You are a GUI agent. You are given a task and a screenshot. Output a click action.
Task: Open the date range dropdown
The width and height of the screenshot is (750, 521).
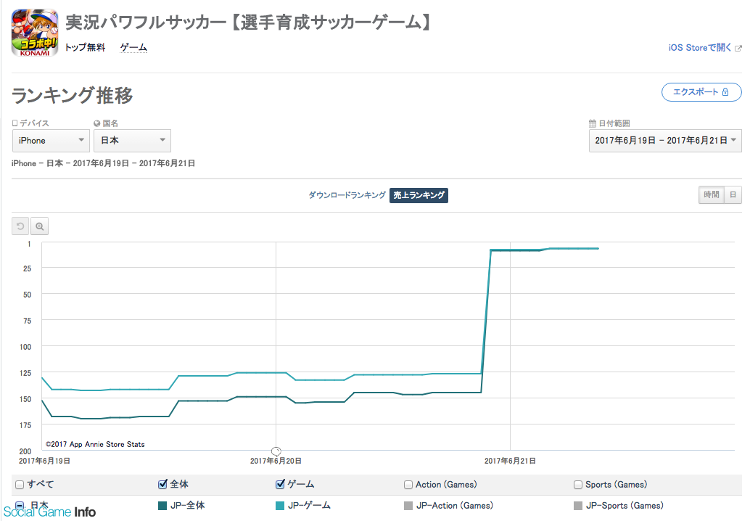(665, 141)
